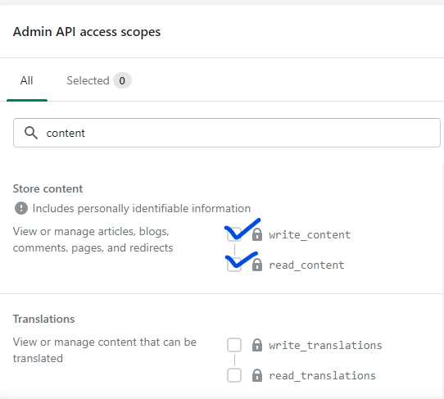This screenshot has width=444, height=399.
Task: Click the Store content section heading
Action: tap(48, 189)
